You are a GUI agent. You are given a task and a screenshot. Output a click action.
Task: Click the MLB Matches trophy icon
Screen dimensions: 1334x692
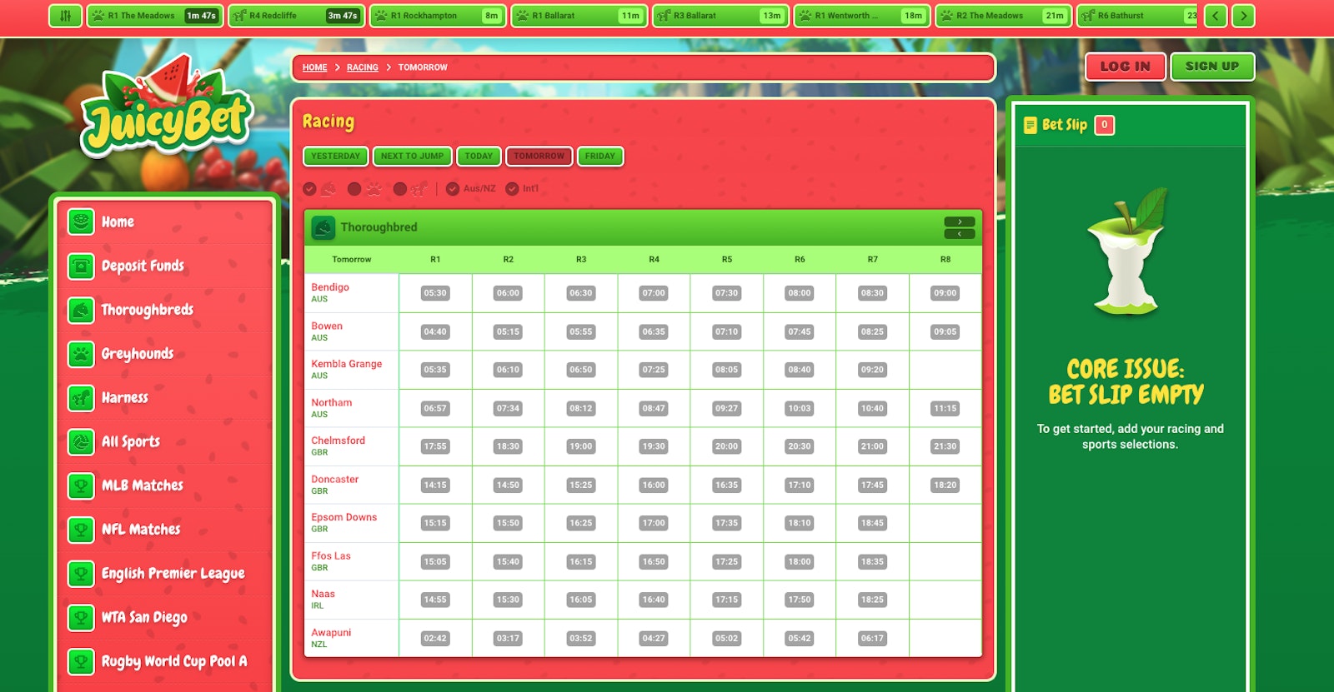click(81, 485)
